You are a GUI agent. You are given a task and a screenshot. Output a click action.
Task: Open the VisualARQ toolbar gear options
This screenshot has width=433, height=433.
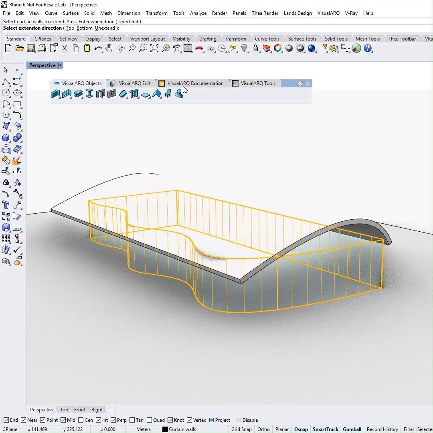[300, 83]
